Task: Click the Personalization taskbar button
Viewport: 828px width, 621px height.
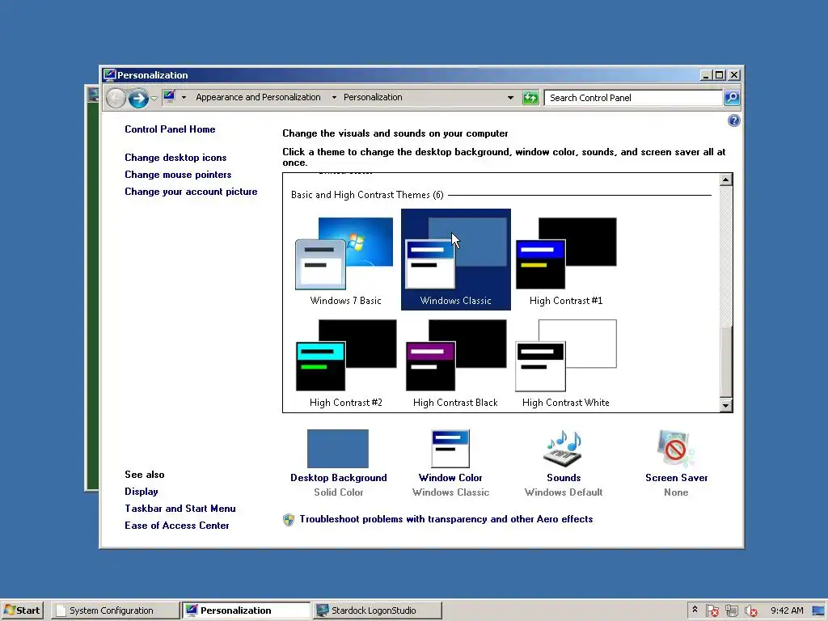Action: pyautogui.click(x=246, y=610)
